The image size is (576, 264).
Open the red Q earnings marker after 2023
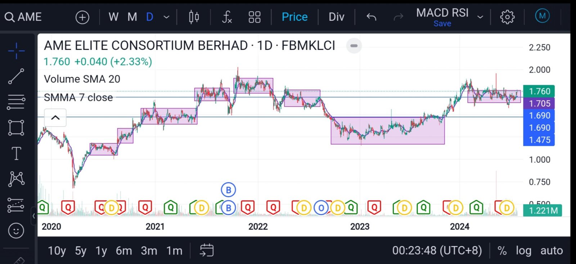coord(374,207)
